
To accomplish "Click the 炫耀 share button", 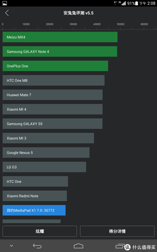I will [x=40, y=231].
